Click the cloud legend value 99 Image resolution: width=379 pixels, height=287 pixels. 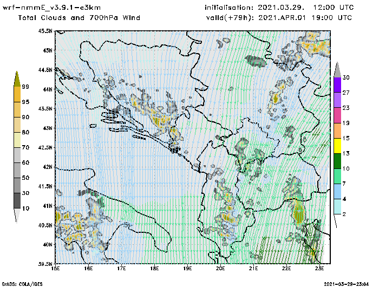pos(25,87)
